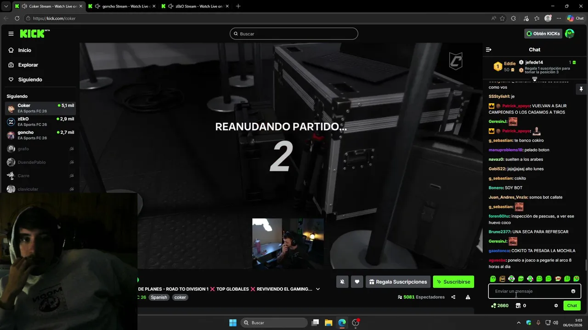
Task: Click the channel points balance 2660
Action: coord(500,306)
